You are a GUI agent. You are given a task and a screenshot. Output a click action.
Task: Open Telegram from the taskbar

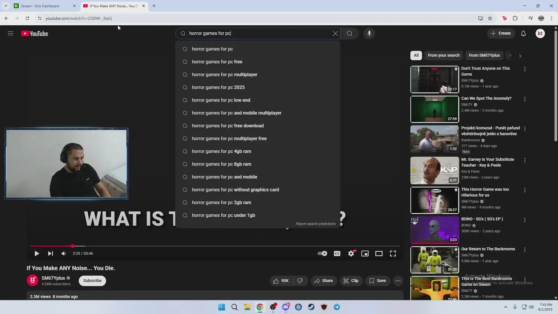[337, 307]
